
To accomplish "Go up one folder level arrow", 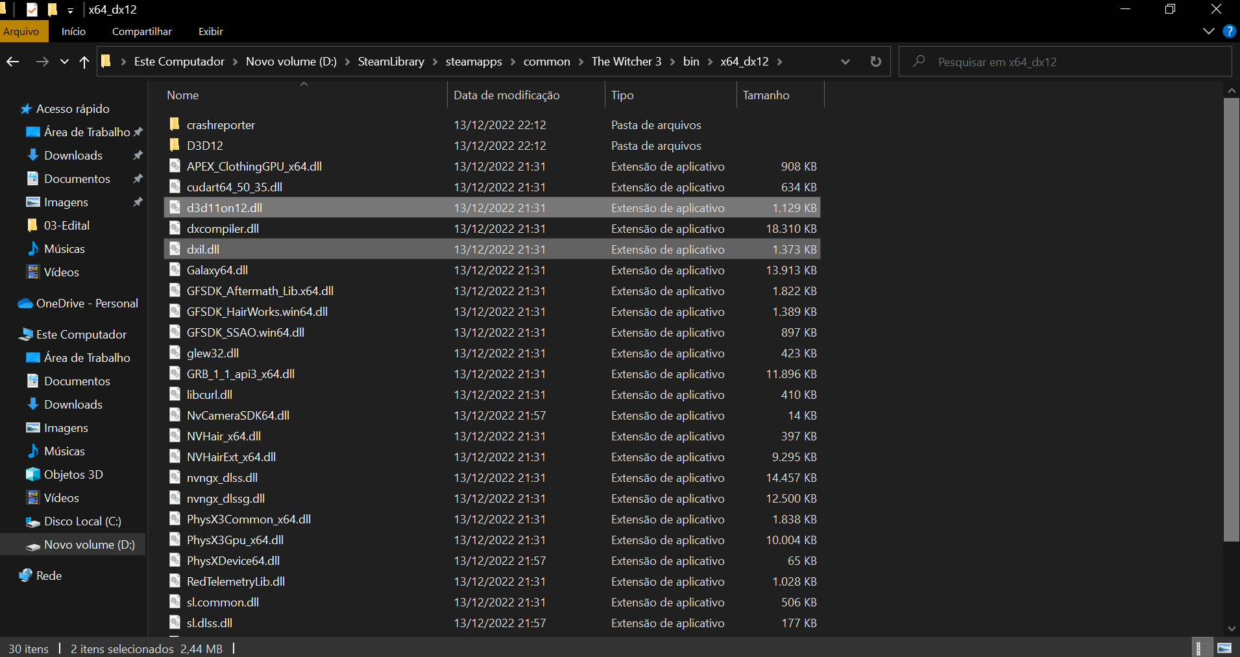I will [84, 62].
